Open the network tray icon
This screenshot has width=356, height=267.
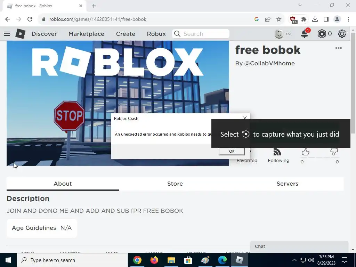click(x=303, y=260)
